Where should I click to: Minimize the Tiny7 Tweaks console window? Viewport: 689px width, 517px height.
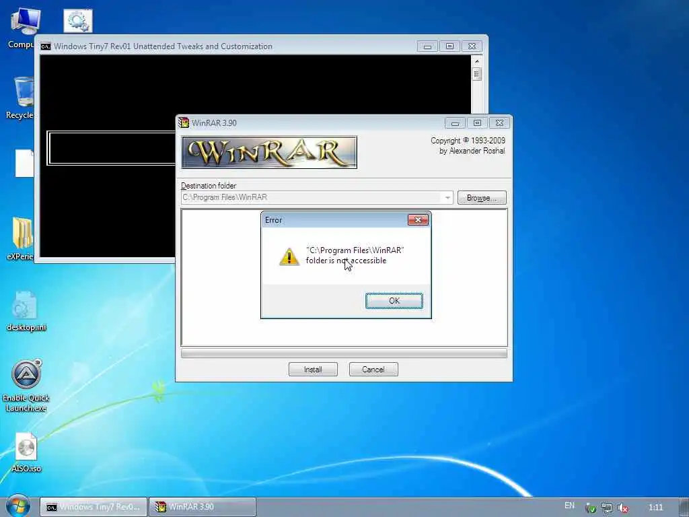pyautogui.click(x=427, y=46)
